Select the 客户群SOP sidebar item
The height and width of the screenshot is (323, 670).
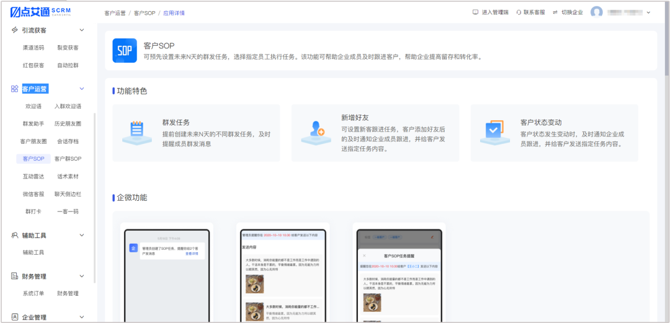point(68,159)
